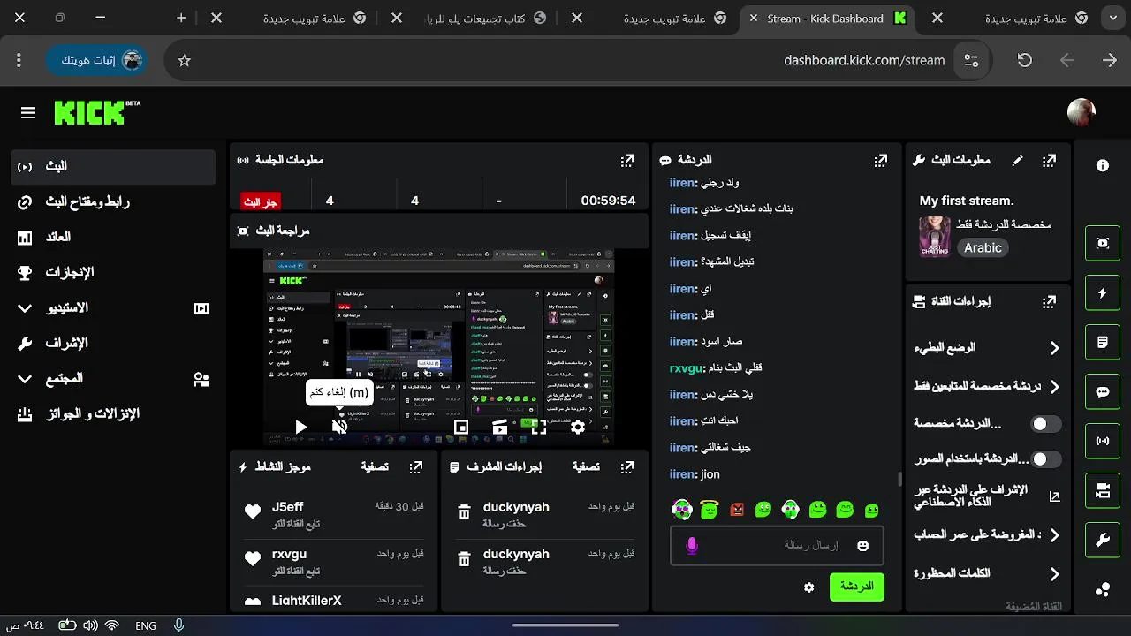Toggle stream preview widget in right rail

(1103, 243)
